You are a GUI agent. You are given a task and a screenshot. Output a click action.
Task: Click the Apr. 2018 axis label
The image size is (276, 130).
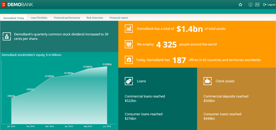click(69, 126)
